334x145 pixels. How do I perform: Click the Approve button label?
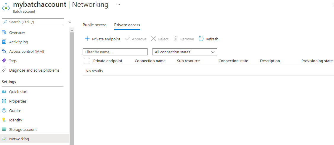139,39
